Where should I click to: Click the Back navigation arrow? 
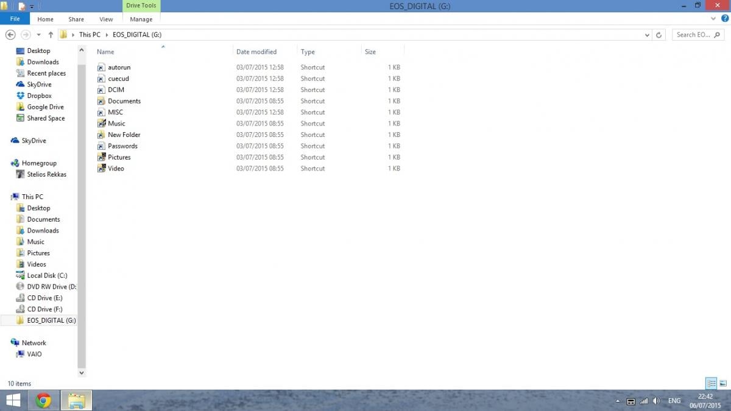pos(10,35)
